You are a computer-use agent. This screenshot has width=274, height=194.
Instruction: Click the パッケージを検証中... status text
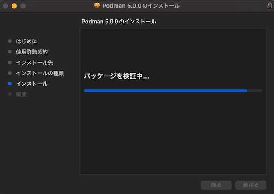116,76
